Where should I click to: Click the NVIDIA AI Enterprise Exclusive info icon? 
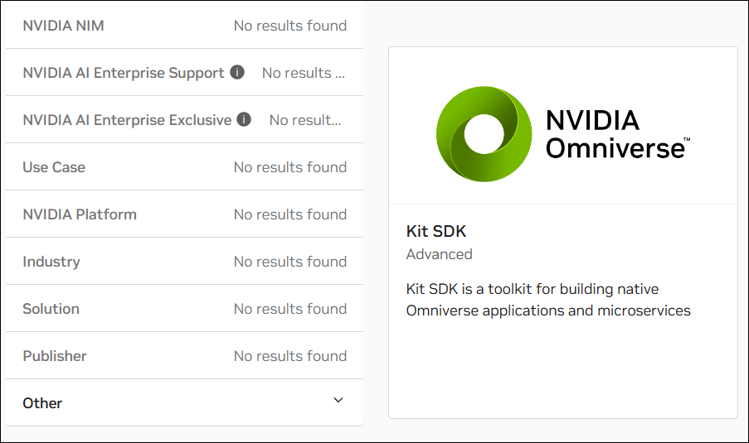tap(244, 119)
